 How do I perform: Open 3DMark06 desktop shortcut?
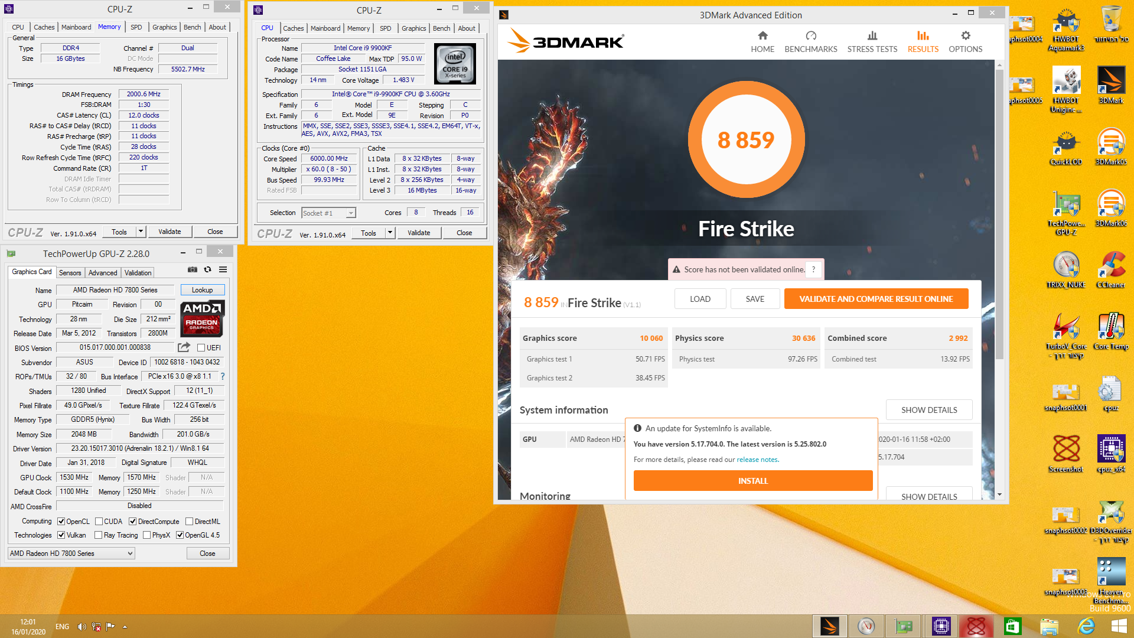click(x=1111, y=209)
